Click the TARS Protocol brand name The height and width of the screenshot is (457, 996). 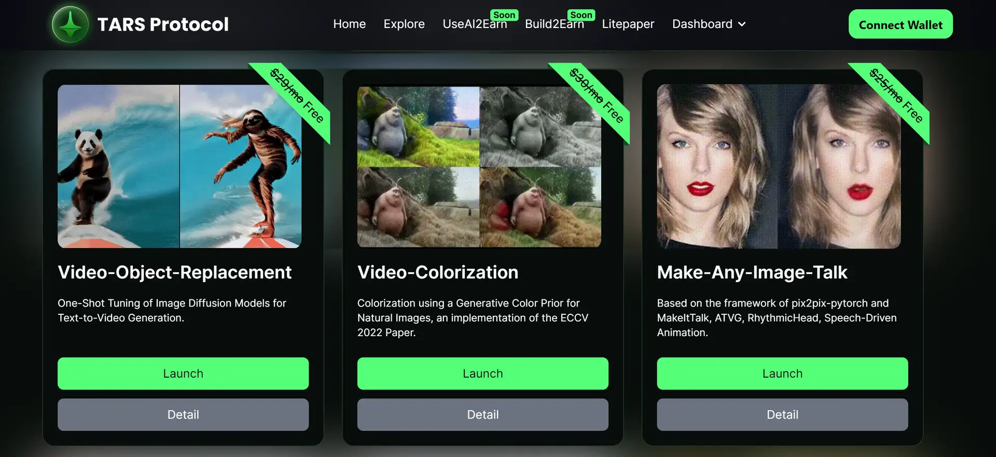tap(163, 24)
